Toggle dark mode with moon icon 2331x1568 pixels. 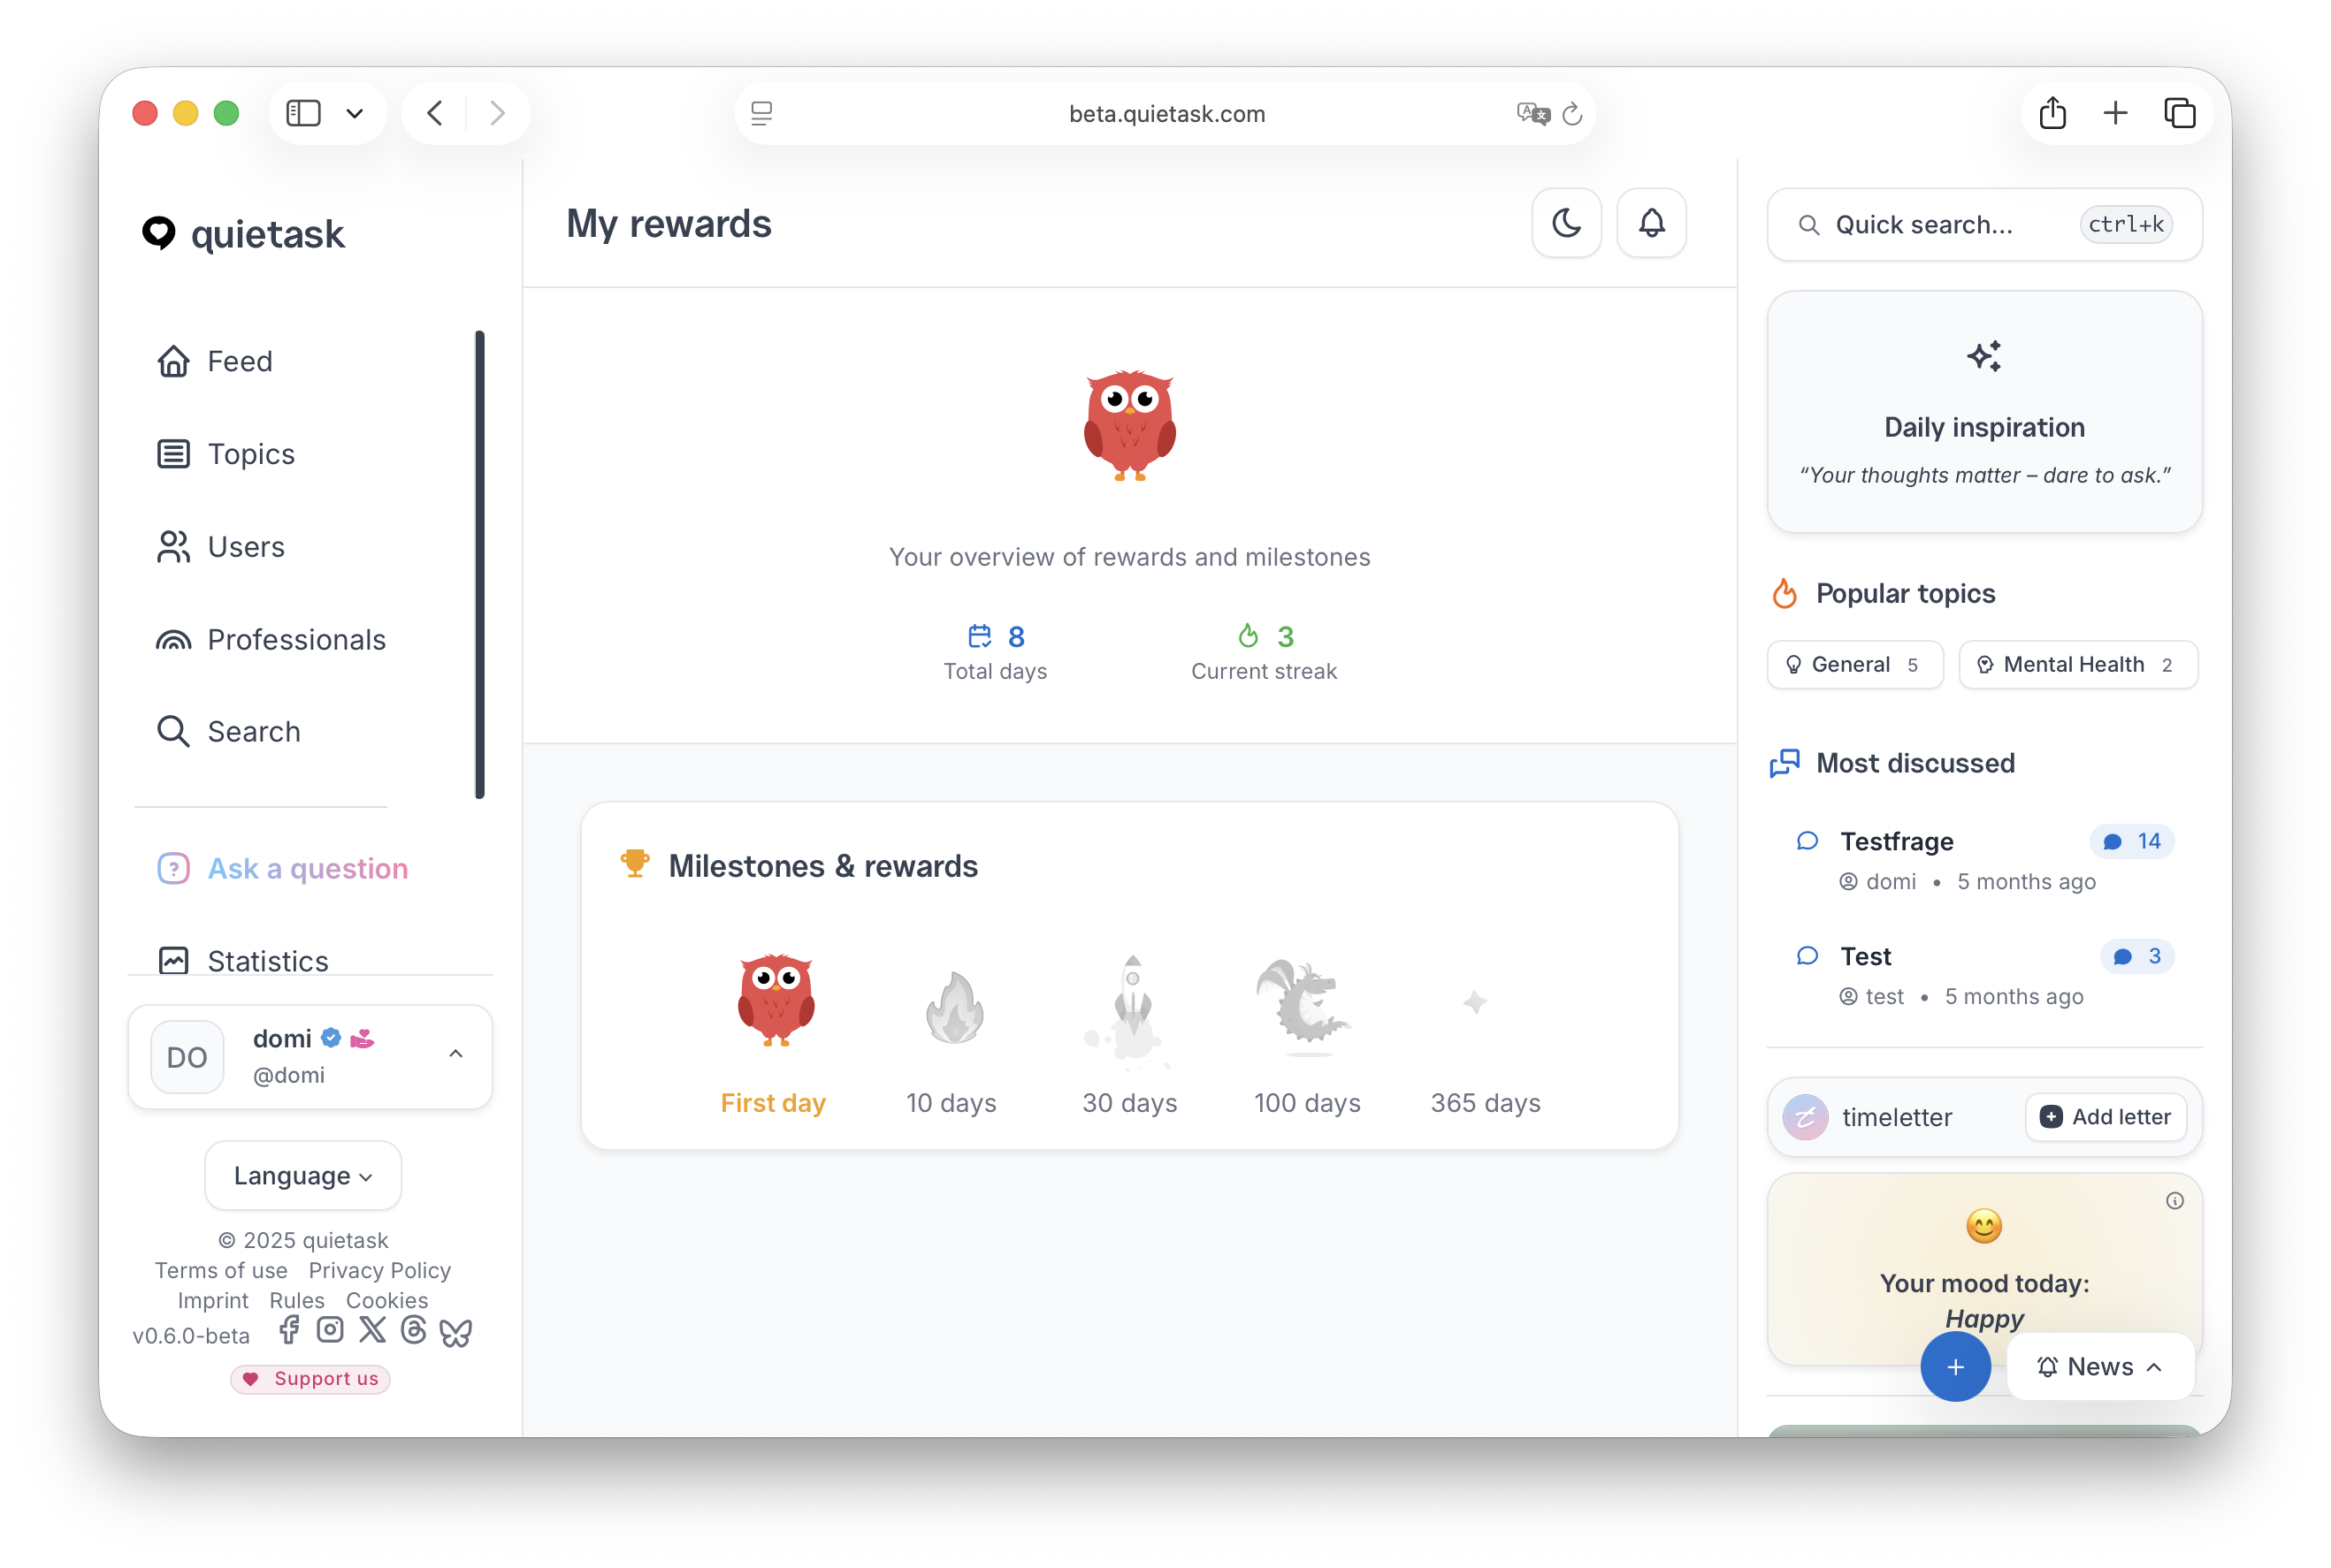1566,222
